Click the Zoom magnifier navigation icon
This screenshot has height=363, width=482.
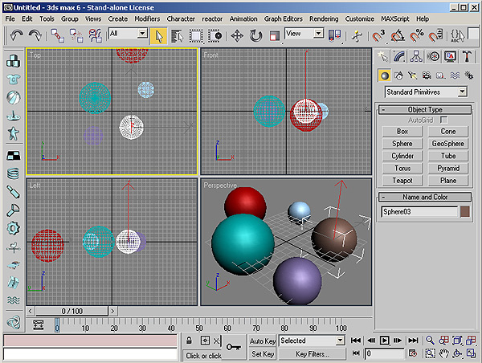[431, 341]
